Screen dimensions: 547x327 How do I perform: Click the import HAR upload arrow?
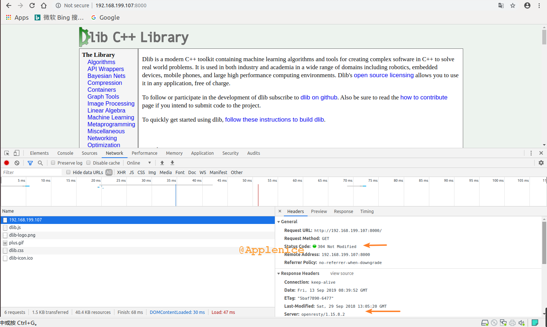point(162,163)
